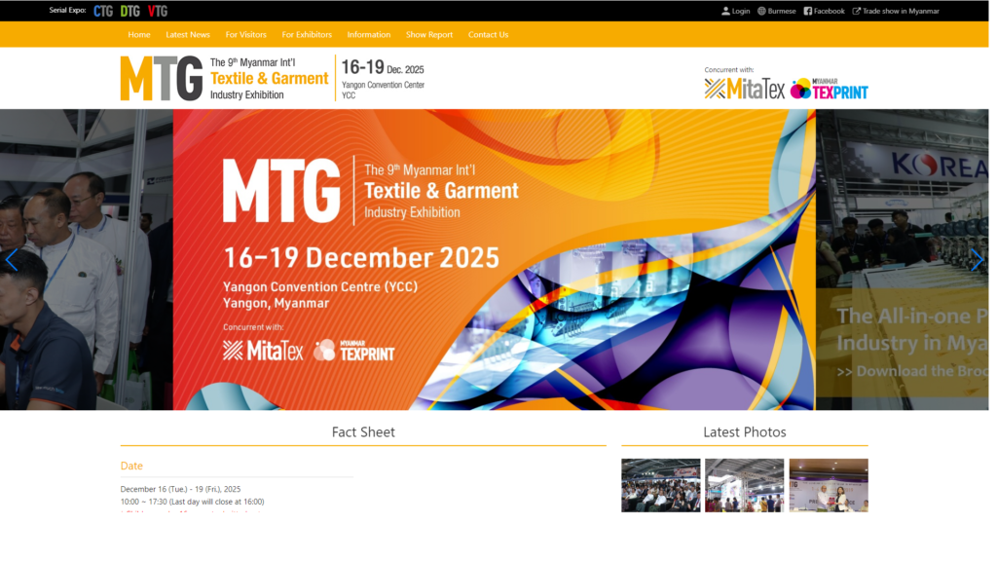Click the Download the Brochure slide link
This screenshot has width=997, height=561.
coord(912,371)
